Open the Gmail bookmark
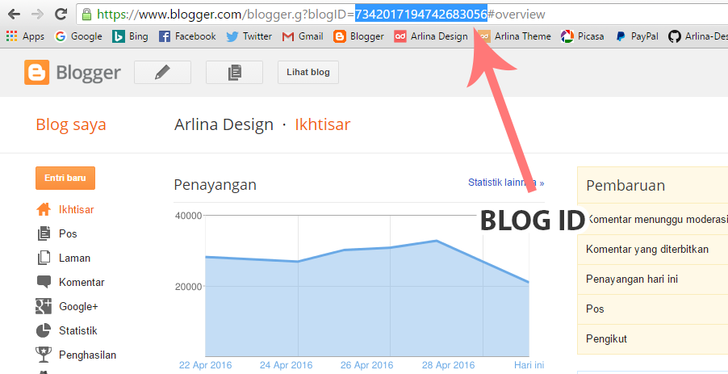The width and height of the screenshot is (728, 374). coord(303,36)
